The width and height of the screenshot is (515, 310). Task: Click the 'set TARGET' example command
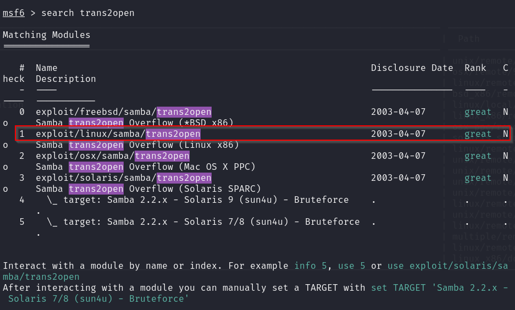point(398,288)
